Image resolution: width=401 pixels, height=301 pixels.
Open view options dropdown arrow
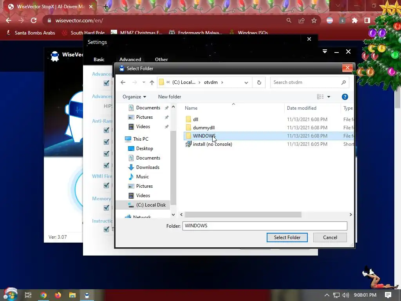pos(329,97)
